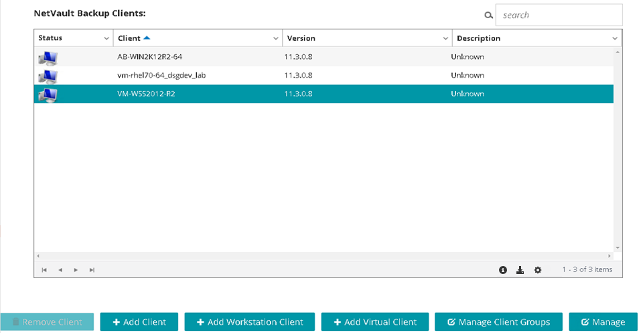Open the Status column dropdown menu
Image resolution: width=641 pixels, height=333 pixels.
coord(106,38)
